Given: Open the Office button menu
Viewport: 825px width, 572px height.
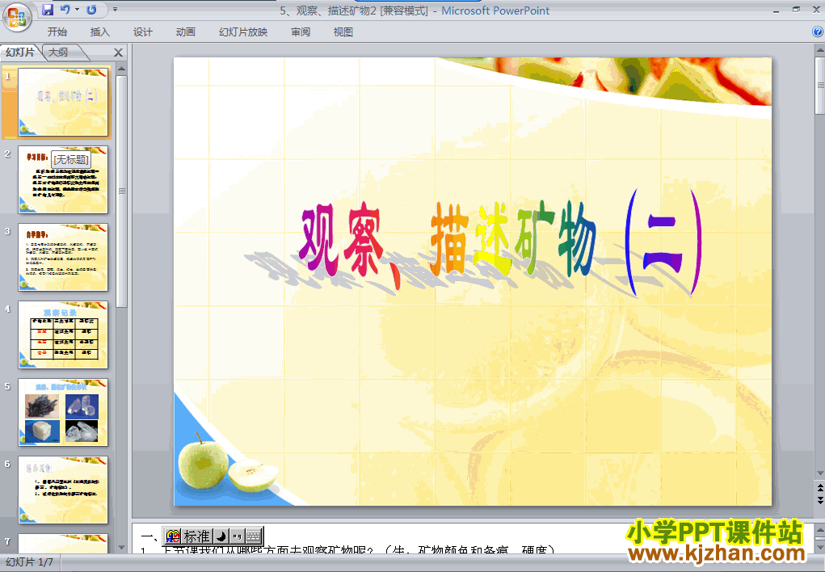Looking at the screenshot, I should click(17, 17).
